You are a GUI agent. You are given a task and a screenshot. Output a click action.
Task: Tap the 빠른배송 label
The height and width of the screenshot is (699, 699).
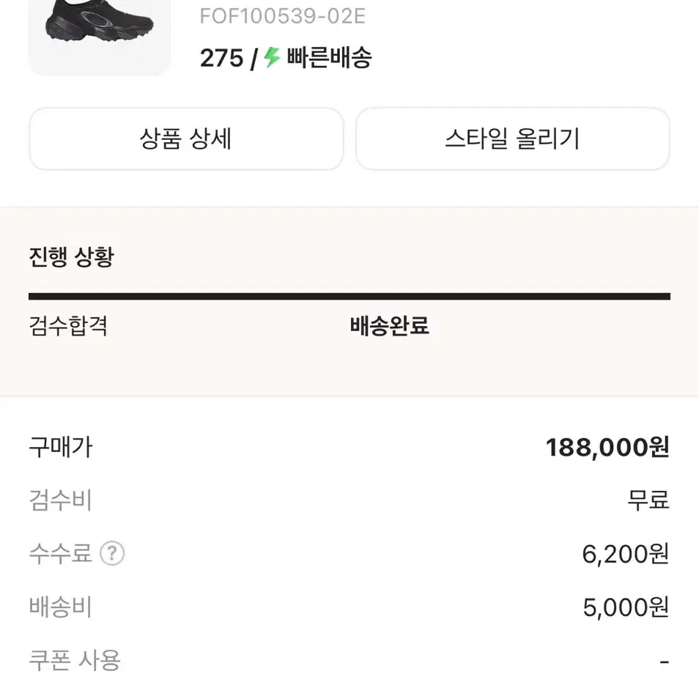(329, 58)
